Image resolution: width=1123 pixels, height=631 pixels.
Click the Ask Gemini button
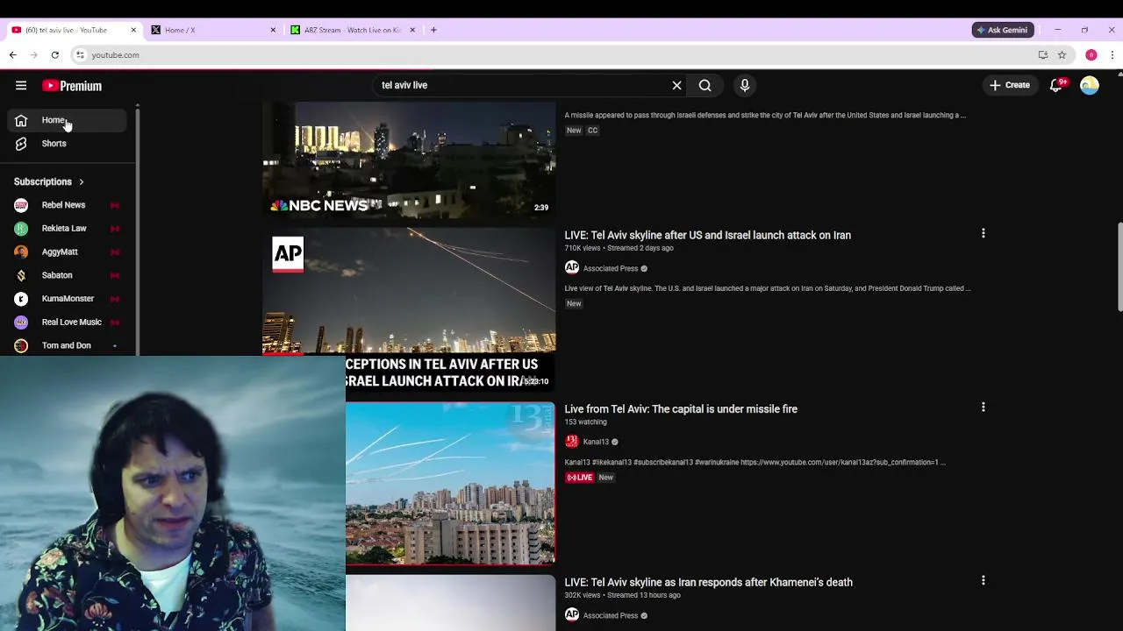(1002, 30)
